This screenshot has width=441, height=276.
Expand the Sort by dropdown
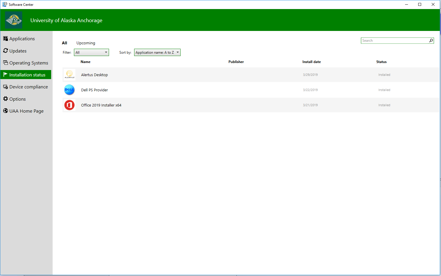point(157,53)
